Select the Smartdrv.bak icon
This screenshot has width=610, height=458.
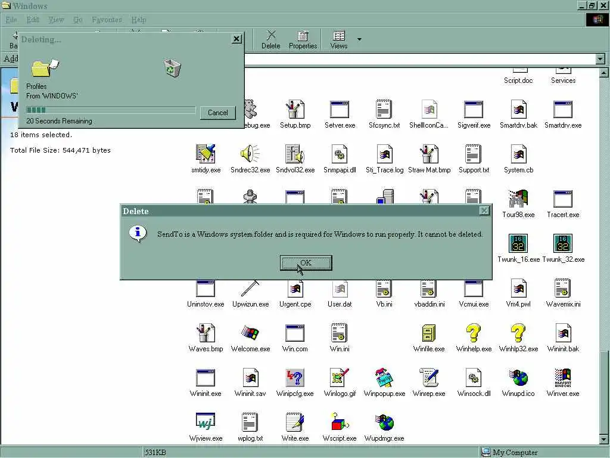pyautogui.click(x=518, y=110)
